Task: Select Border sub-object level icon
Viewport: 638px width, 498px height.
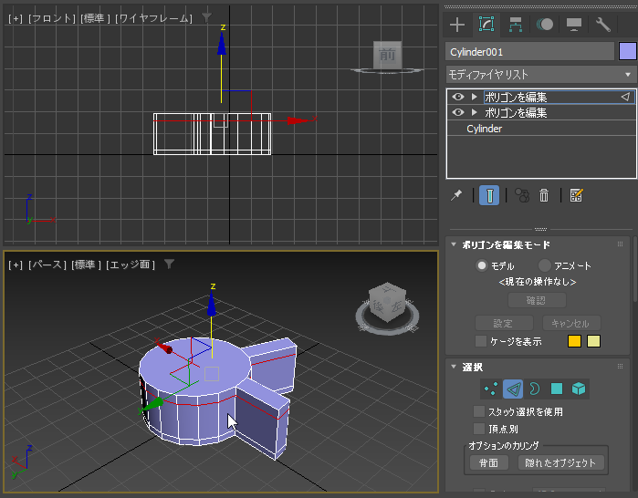Action: pyautogui.click(x=535, y=389)
